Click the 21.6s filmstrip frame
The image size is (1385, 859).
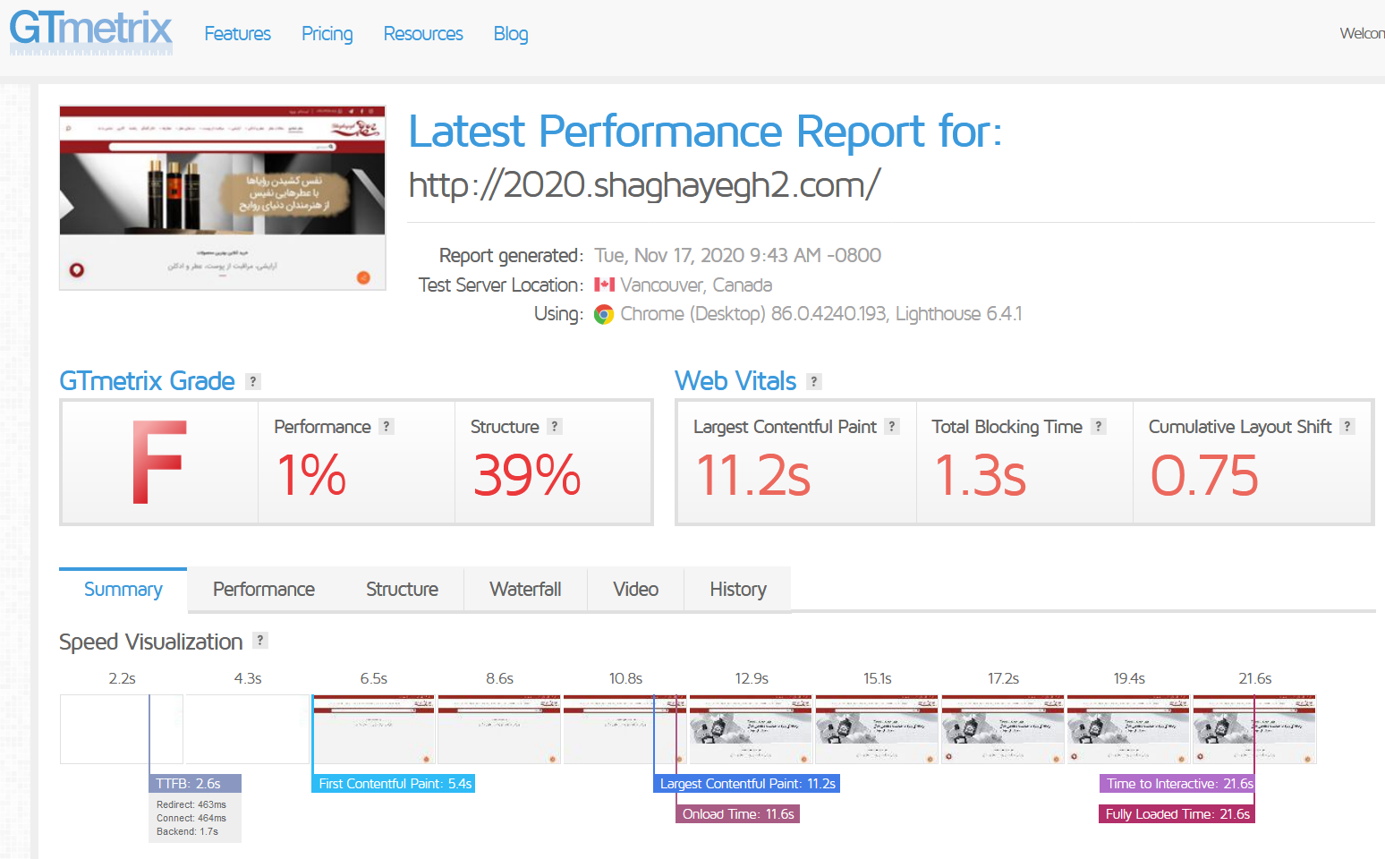pos(1254,729)
